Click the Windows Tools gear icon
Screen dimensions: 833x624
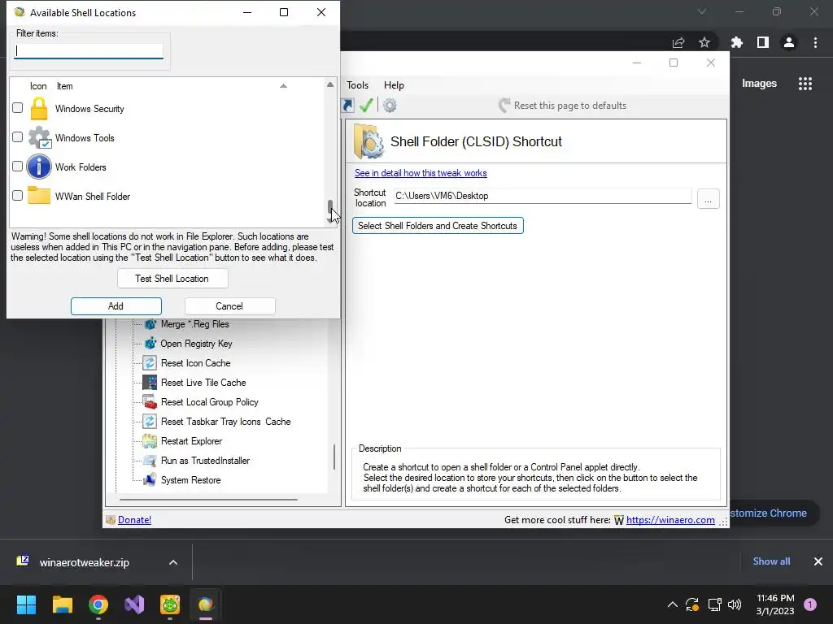(39, 138)
